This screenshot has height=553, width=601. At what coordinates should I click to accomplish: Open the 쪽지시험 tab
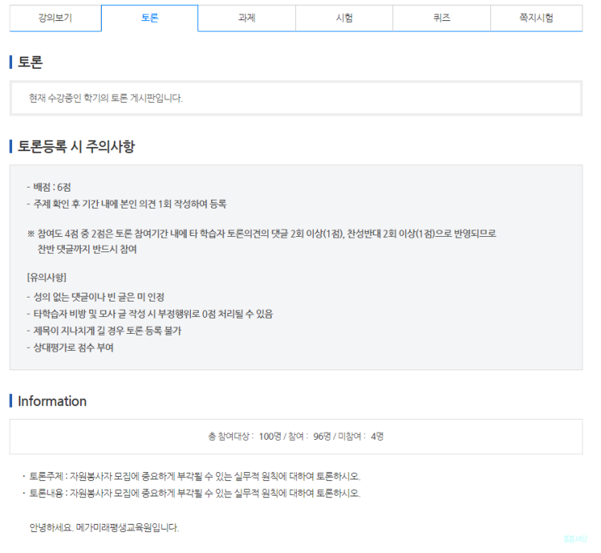click(536, 18)
